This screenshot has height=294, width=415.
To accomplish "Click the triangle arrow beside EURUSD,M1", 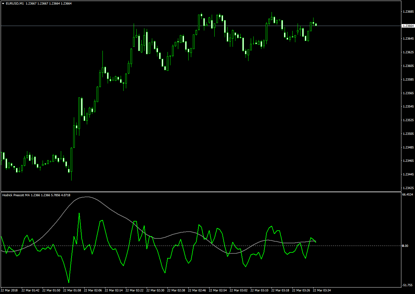I will click(x=3, y=3).
